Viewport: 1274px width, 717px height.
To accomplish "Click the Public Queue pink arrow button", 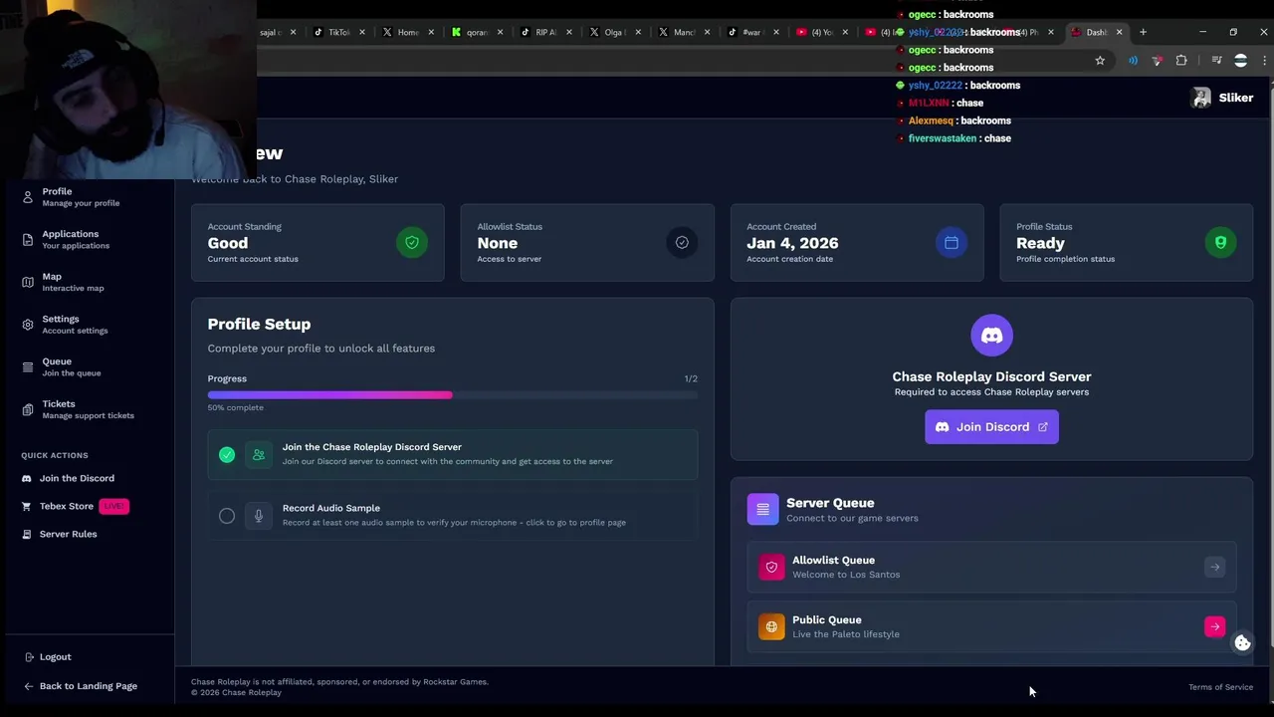I will point(1214,626).
